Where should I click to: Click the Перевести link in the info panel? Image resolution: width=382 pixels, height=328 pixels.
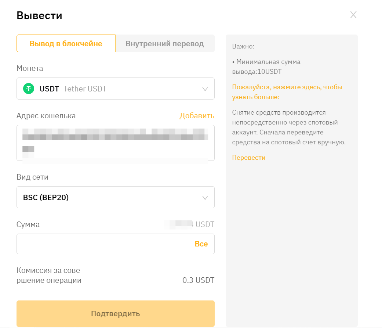(248, 158)
